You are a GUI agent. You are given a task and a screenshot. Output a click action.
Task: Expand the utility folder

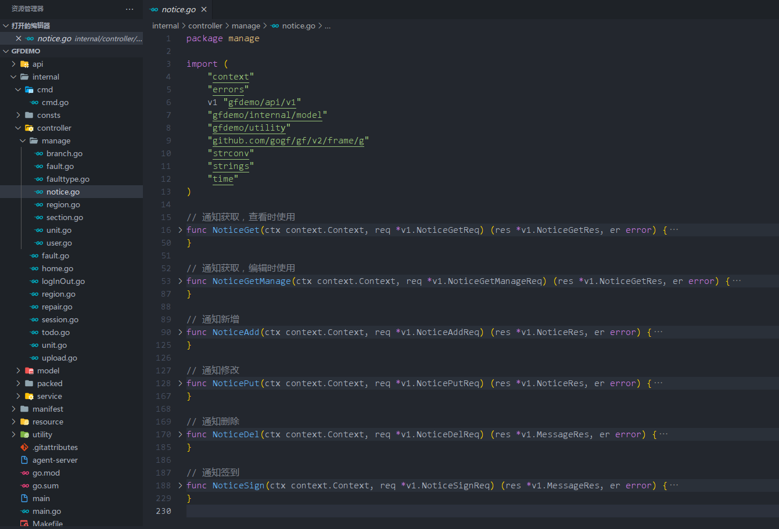click(x=14, y=434)
